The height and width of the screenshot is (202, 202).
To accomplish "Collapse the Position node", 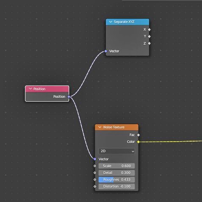I will pos(30,89).
